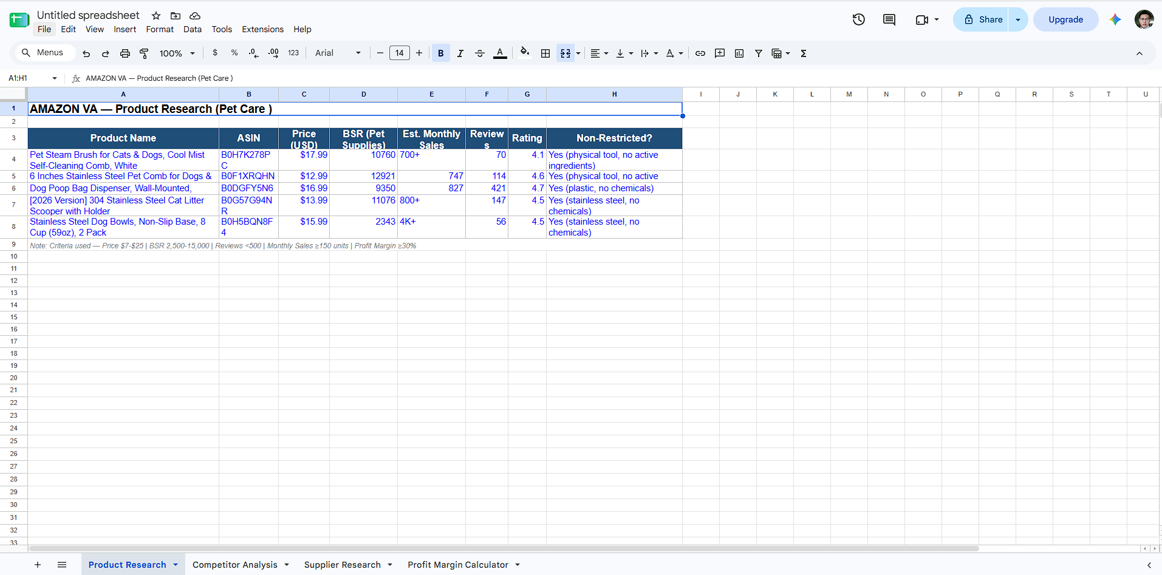Image resolution: width=1162 pixels, height=575 pixels.
Task: Open the Arial font dropdown
Action: (x=338, y=53)
